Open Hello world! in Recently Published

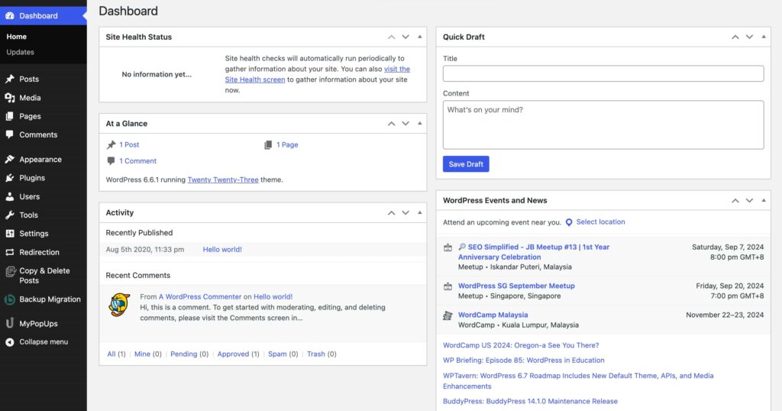click(x=222, y=249)
